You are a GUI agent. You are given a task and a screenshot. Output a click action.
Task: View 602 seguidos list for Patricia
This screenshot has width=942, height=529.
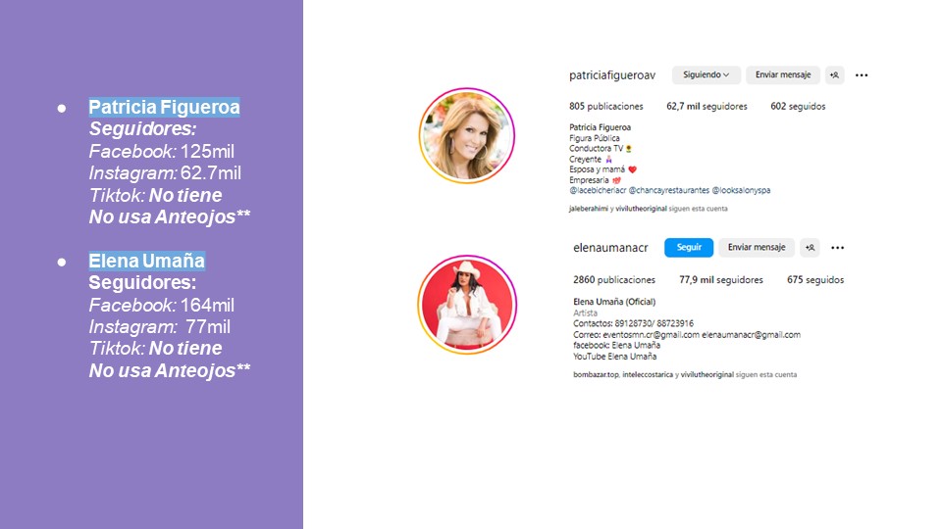coord(798,106)
